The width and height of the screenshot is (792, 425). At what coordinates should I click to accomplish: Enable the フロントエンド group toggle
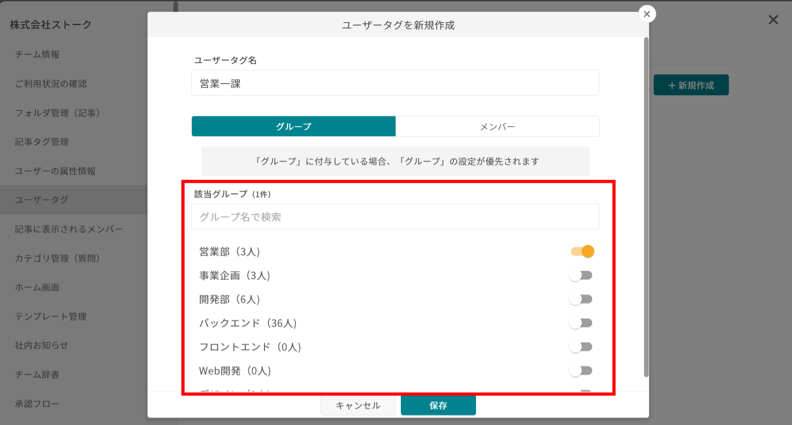coord(582,346)
